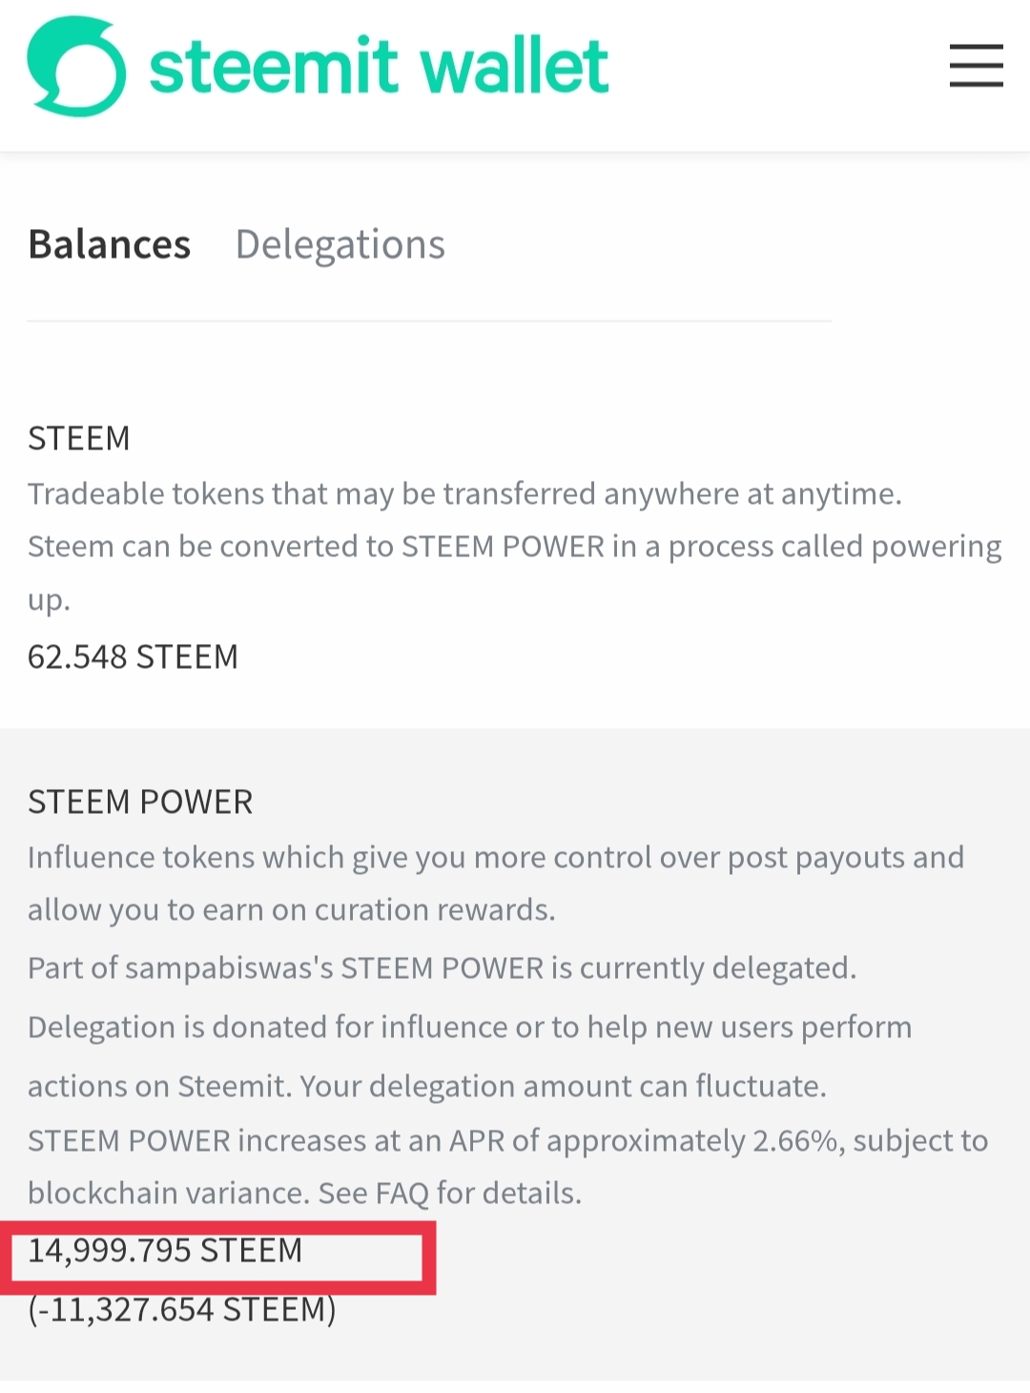Click the "Steem can be converted" line
The height and width of the screenshot is (1393, 1030).
pyautogui.click(x=514, y=547)
